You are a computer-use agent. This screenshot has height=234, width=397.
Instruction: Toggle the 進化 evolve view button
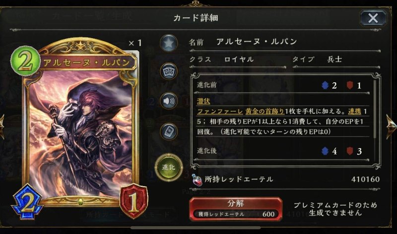click(x=169, y=167)
